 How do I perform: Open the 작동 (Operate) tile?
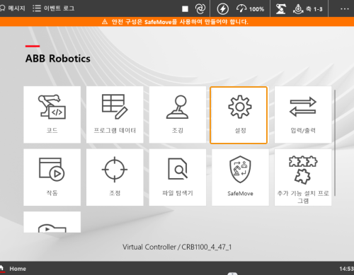[x=52, y=177]
